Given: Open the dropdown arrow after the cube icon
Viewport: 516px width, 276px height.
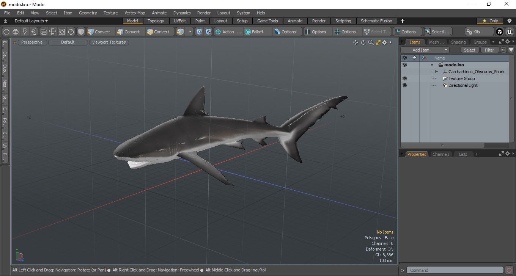Looking at the screenshot, I should tap(190, 32).
